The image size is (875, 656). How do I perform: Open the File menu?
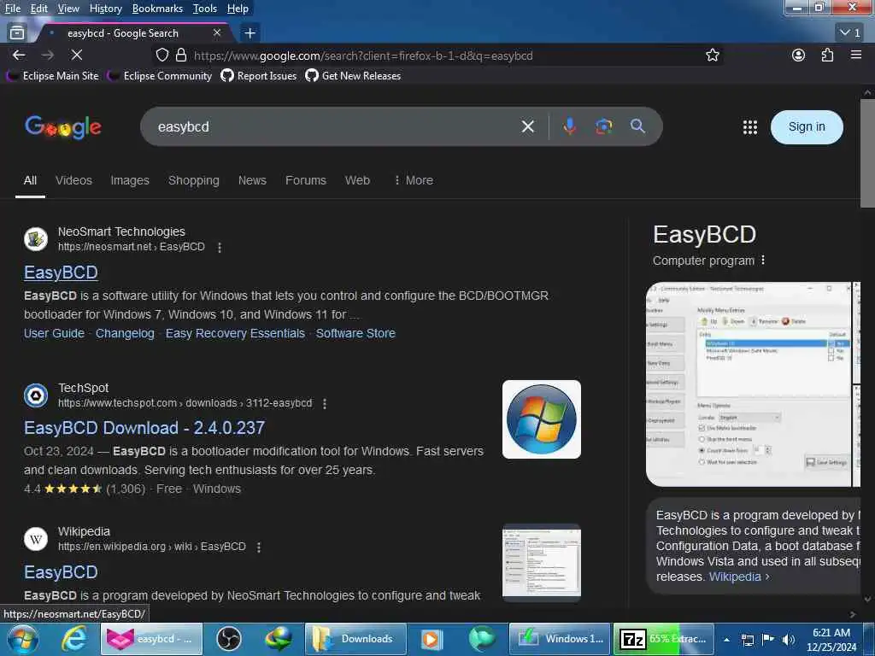[12, 9]
